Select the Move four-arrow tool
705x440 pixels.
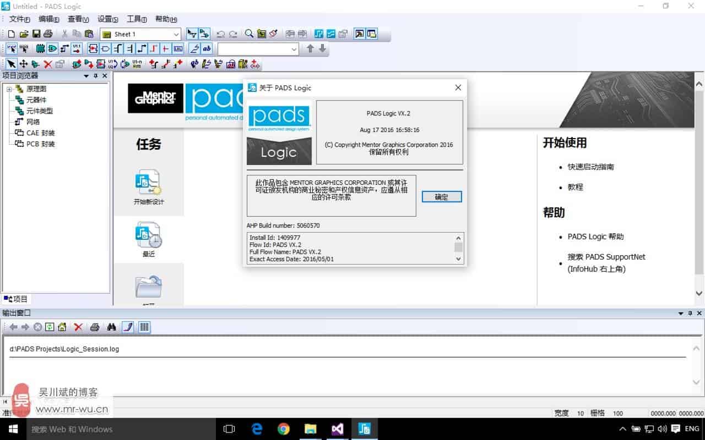coord(24,64)
